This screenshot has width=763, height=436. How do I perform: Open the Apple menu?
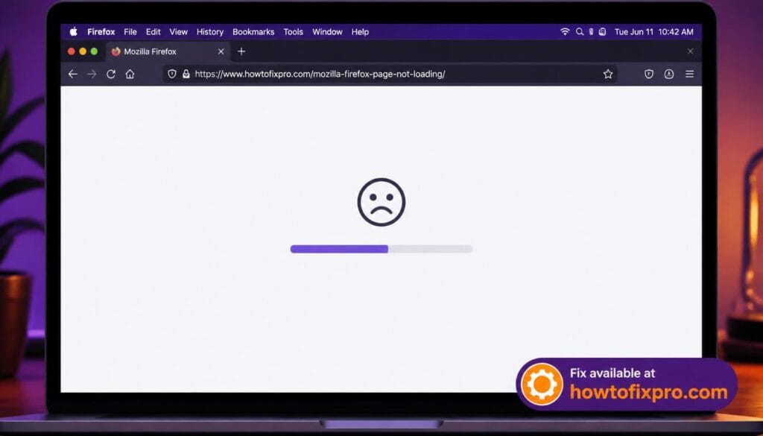(74, 31)
